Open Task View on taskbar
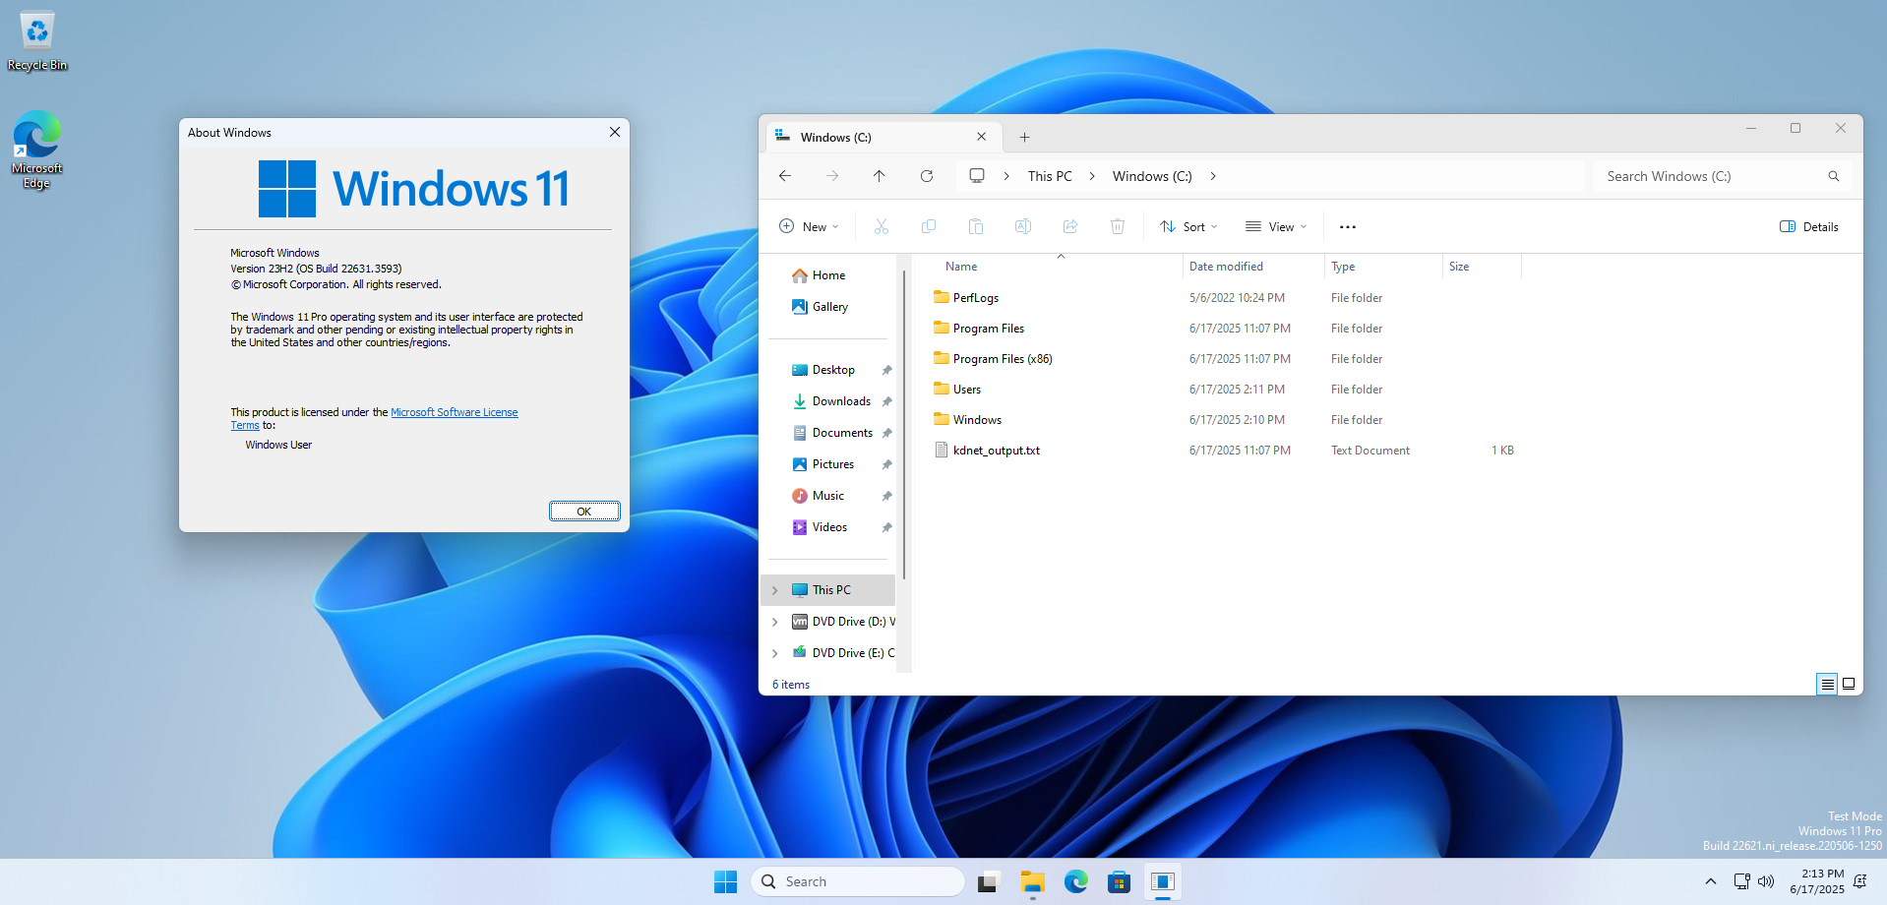 tap(989, 881)
